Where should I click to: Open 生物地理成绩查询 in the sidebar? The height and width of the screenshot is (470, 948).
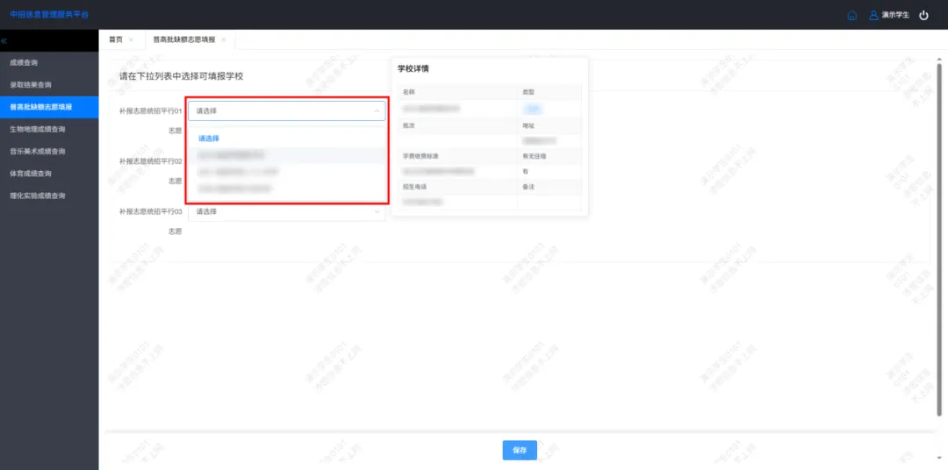(49, 129)
